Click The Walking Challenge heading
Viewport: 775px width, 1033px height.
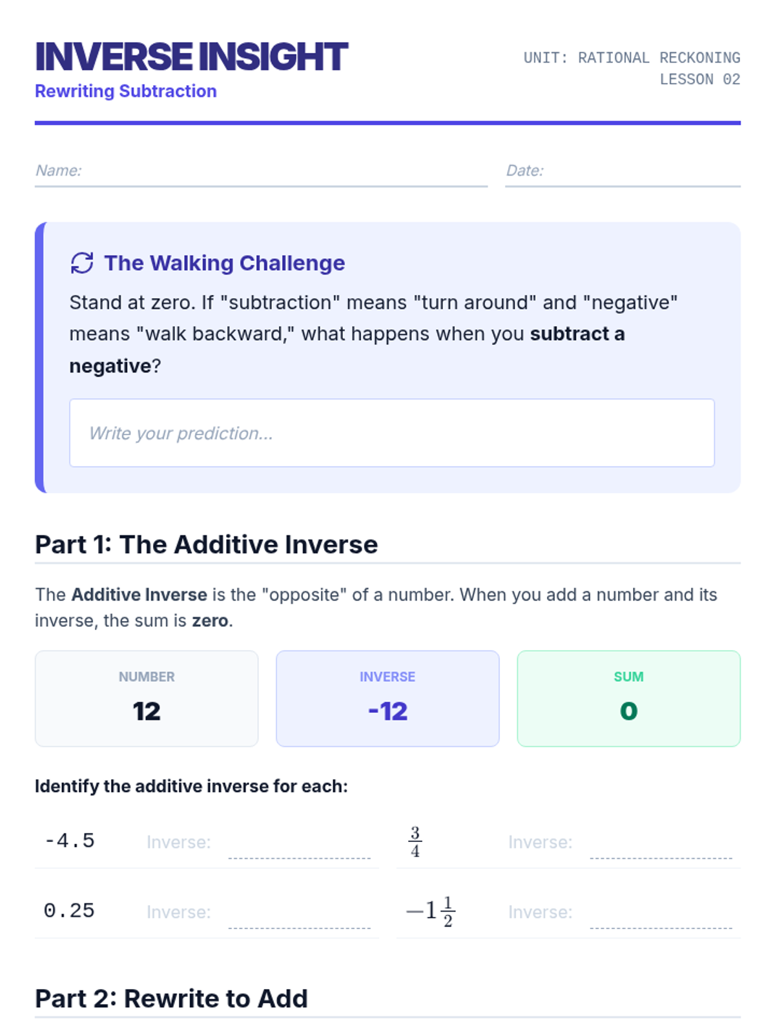pyautogui.click(x=225, y=263)
